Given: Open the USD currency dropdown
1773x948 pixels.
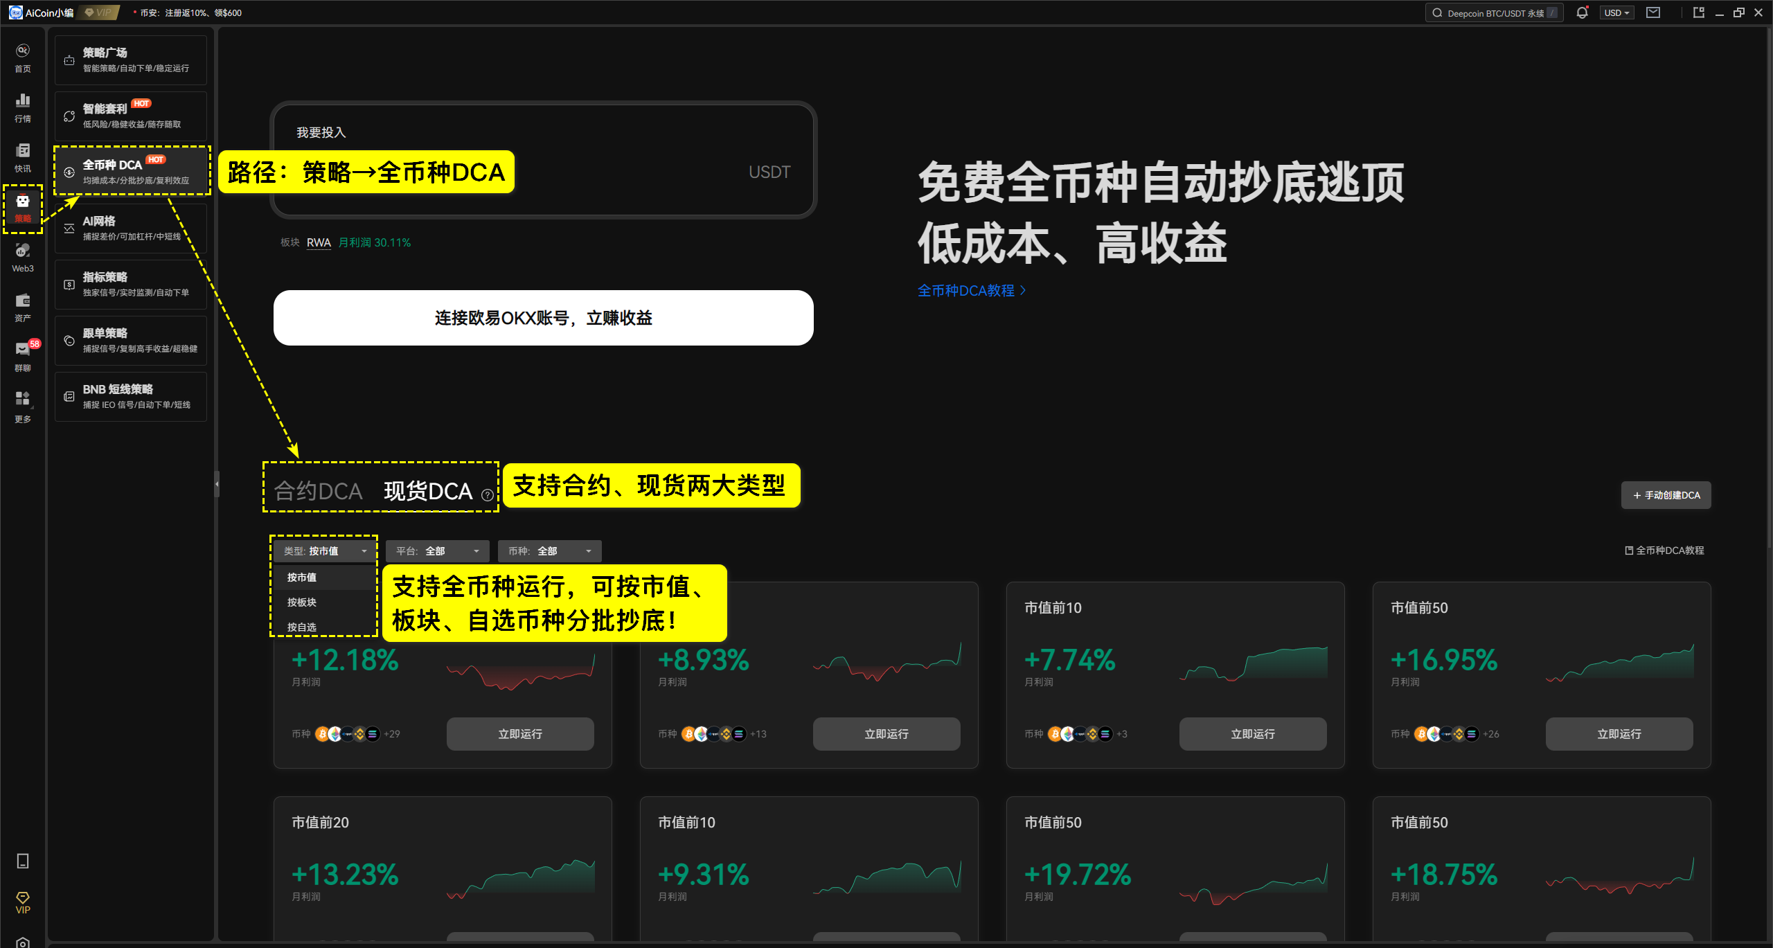Looking at the screenshot, I should (x=1616, y=12).
